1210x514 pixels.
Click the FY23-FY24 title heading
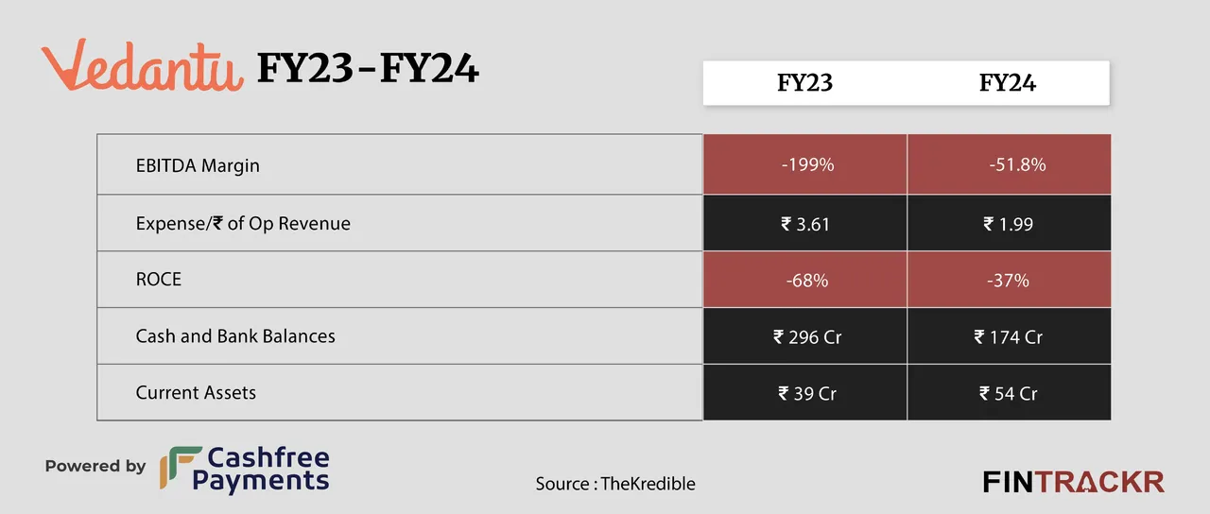click(368, 68)
